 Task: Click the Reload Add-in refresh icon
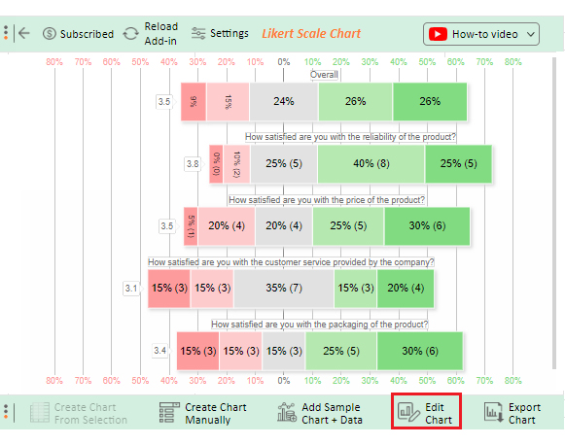131,34
